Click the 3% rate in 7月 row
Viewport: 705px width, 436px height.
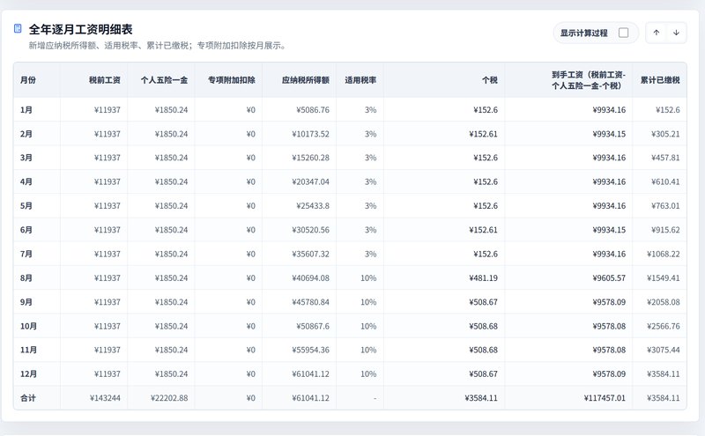coord(370,254)
